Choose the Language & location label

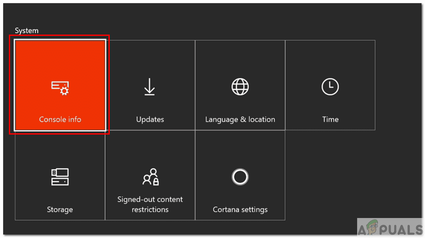[240, 120]
